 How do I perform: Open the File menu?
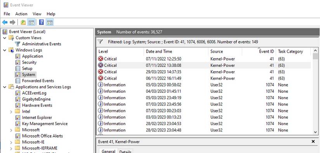click(x=7, y=14)
